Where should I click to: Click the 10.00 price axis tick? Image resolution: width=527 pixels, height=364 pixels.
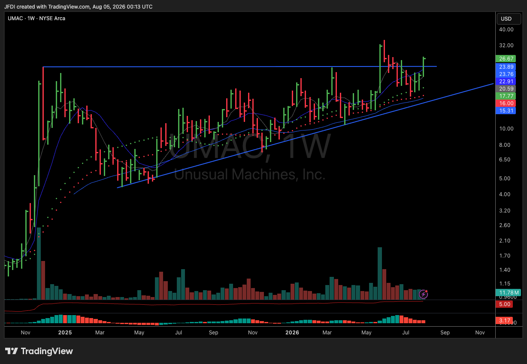[506, 129]
